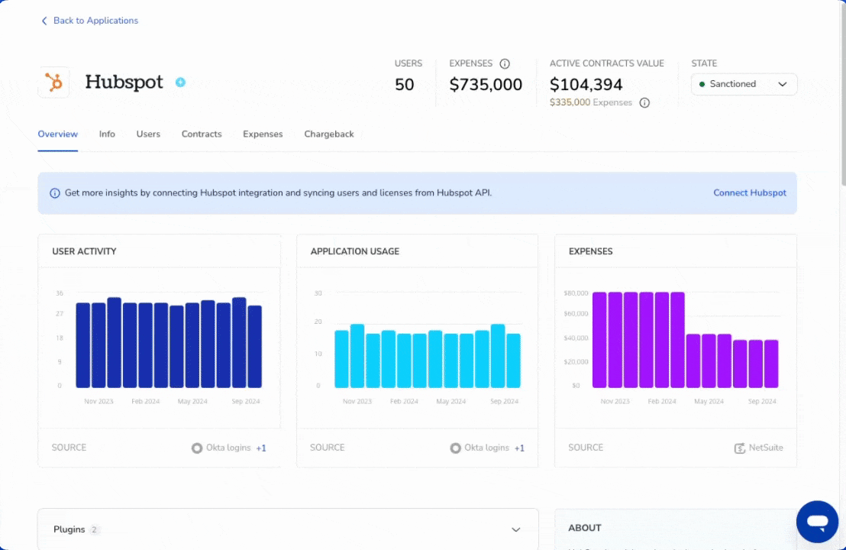Click the last cyan Application Usage bar
Screen dimensions: 846x550
[514, 361]
